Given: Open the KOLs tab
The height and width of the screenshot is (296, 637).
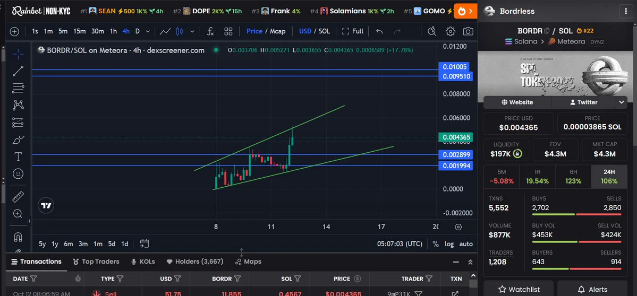Looking at the screenshot, I should pos(143,262).
